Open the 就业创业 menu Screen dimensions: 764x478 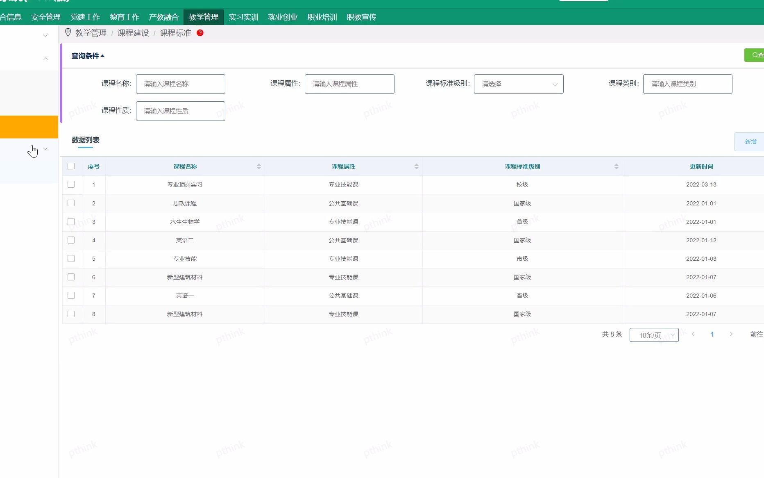(x=282, y=17)
